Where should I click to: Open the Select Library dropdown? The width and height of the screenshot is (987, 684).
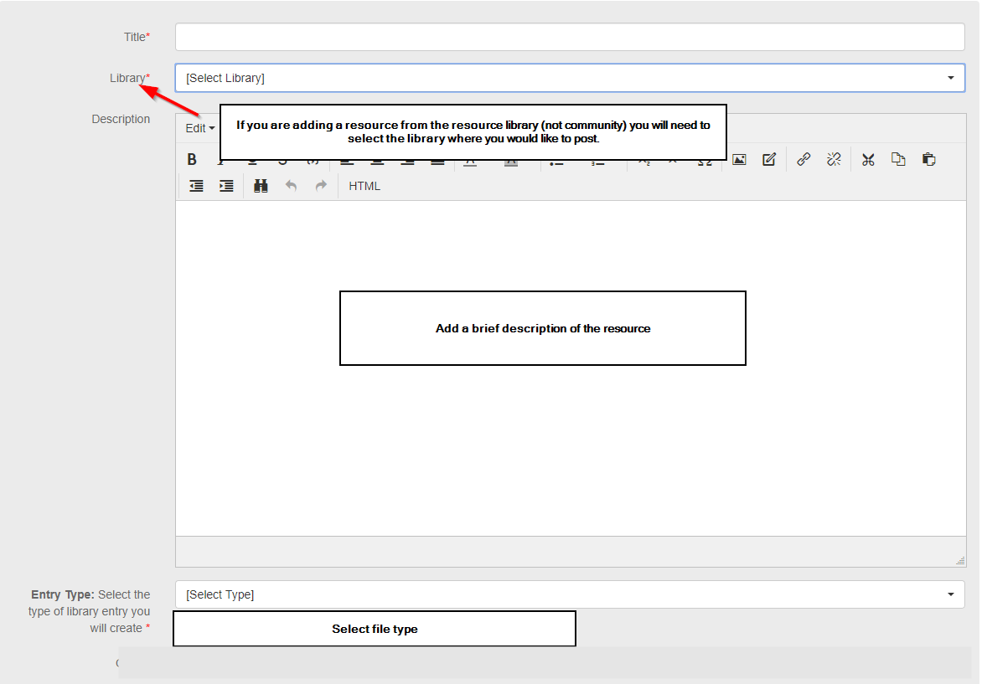[570, 78]
